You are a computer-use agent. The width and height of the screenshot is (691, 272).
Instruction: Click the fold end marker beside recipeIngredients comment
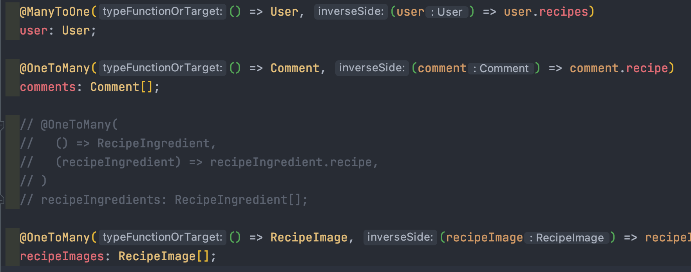(2, 200)
